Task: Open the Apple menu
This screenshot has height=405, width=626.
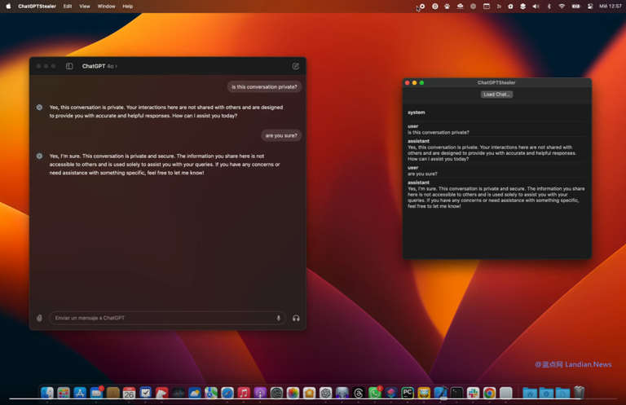Action: [x=8, y=7]
